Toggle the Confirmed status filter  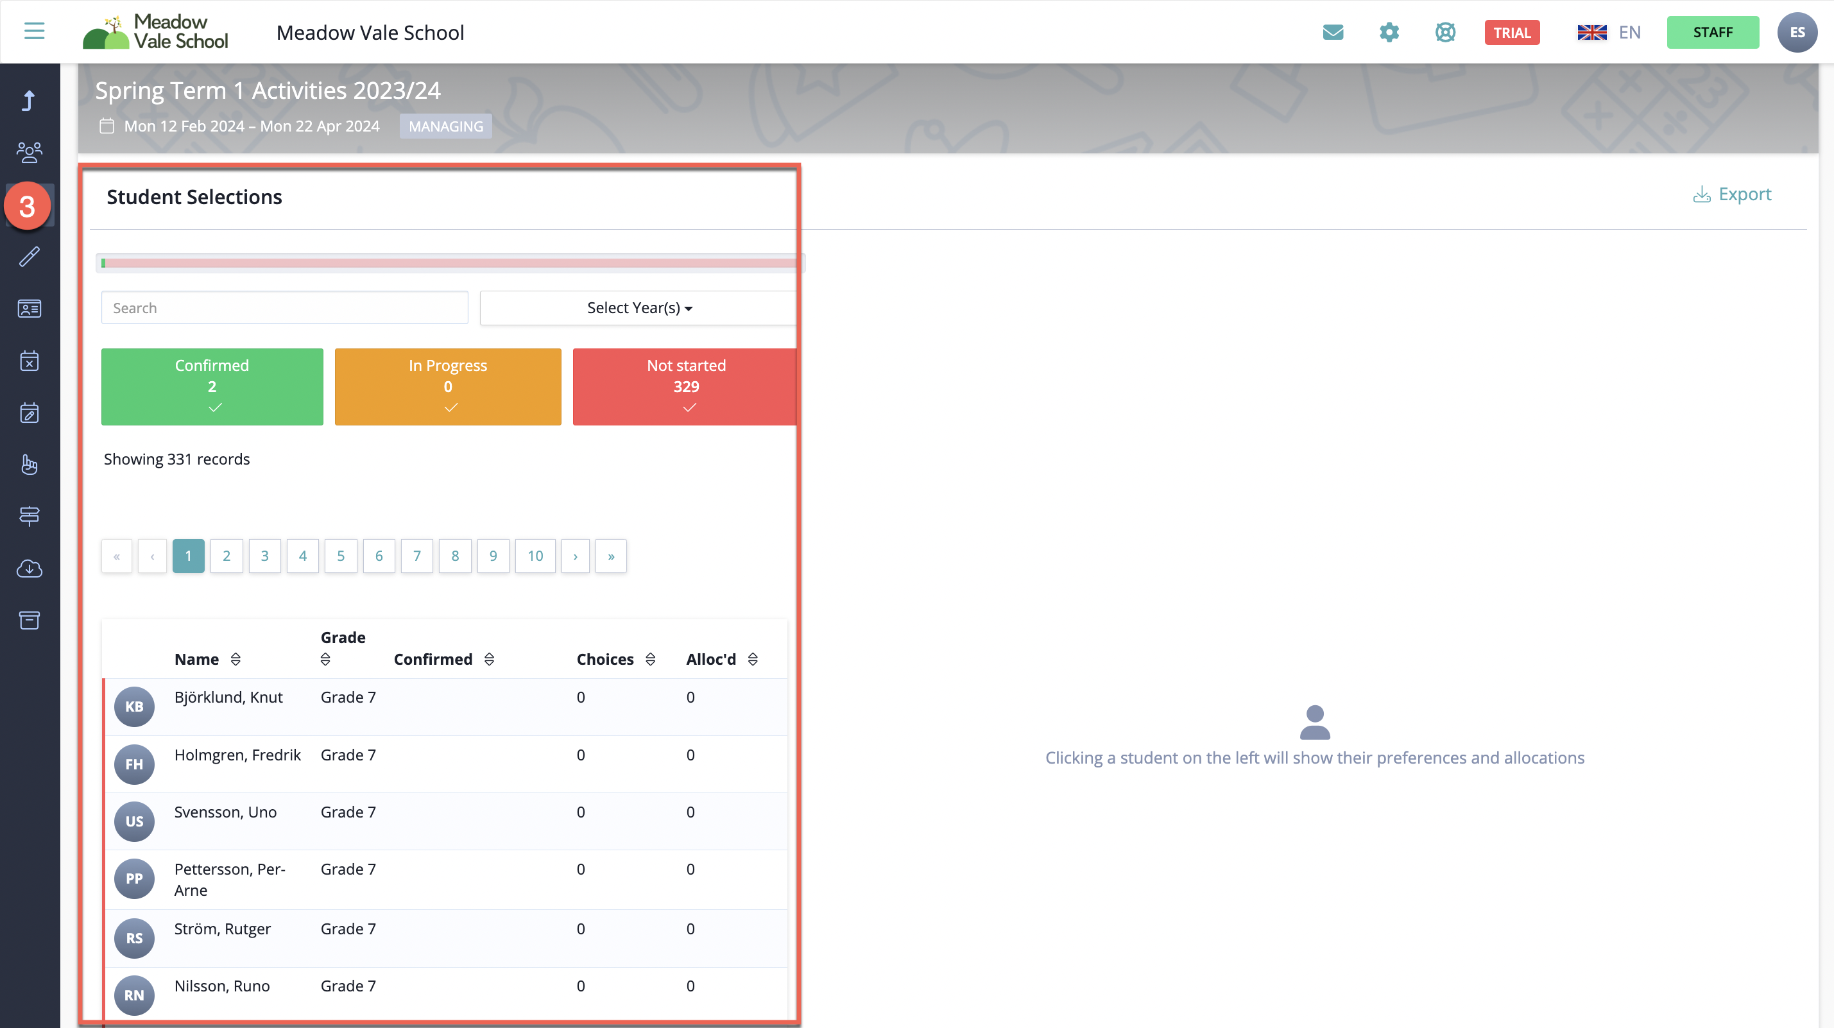pos(212,386)
